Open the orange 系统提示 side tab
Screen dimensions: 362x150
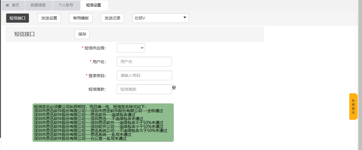(353, 106)
